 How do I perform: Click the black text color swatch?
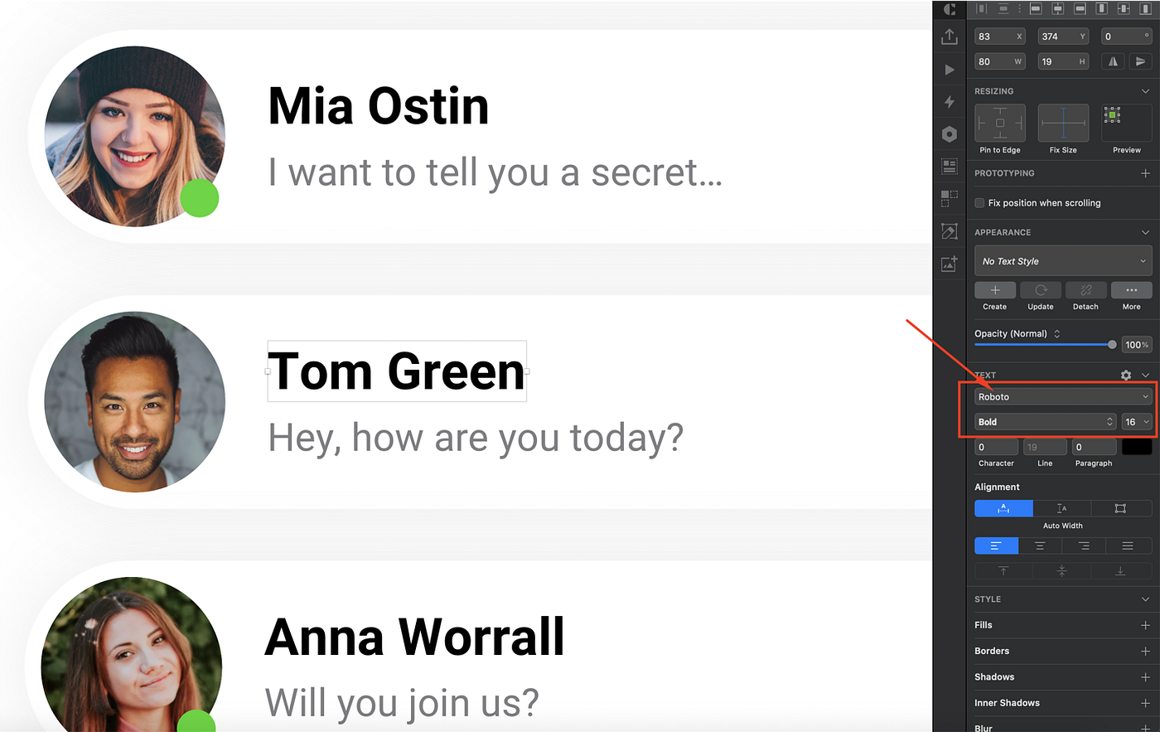(1137, 446)
